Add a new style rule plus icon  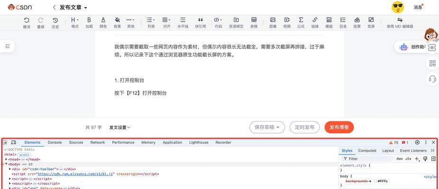[x=417, y=159]
